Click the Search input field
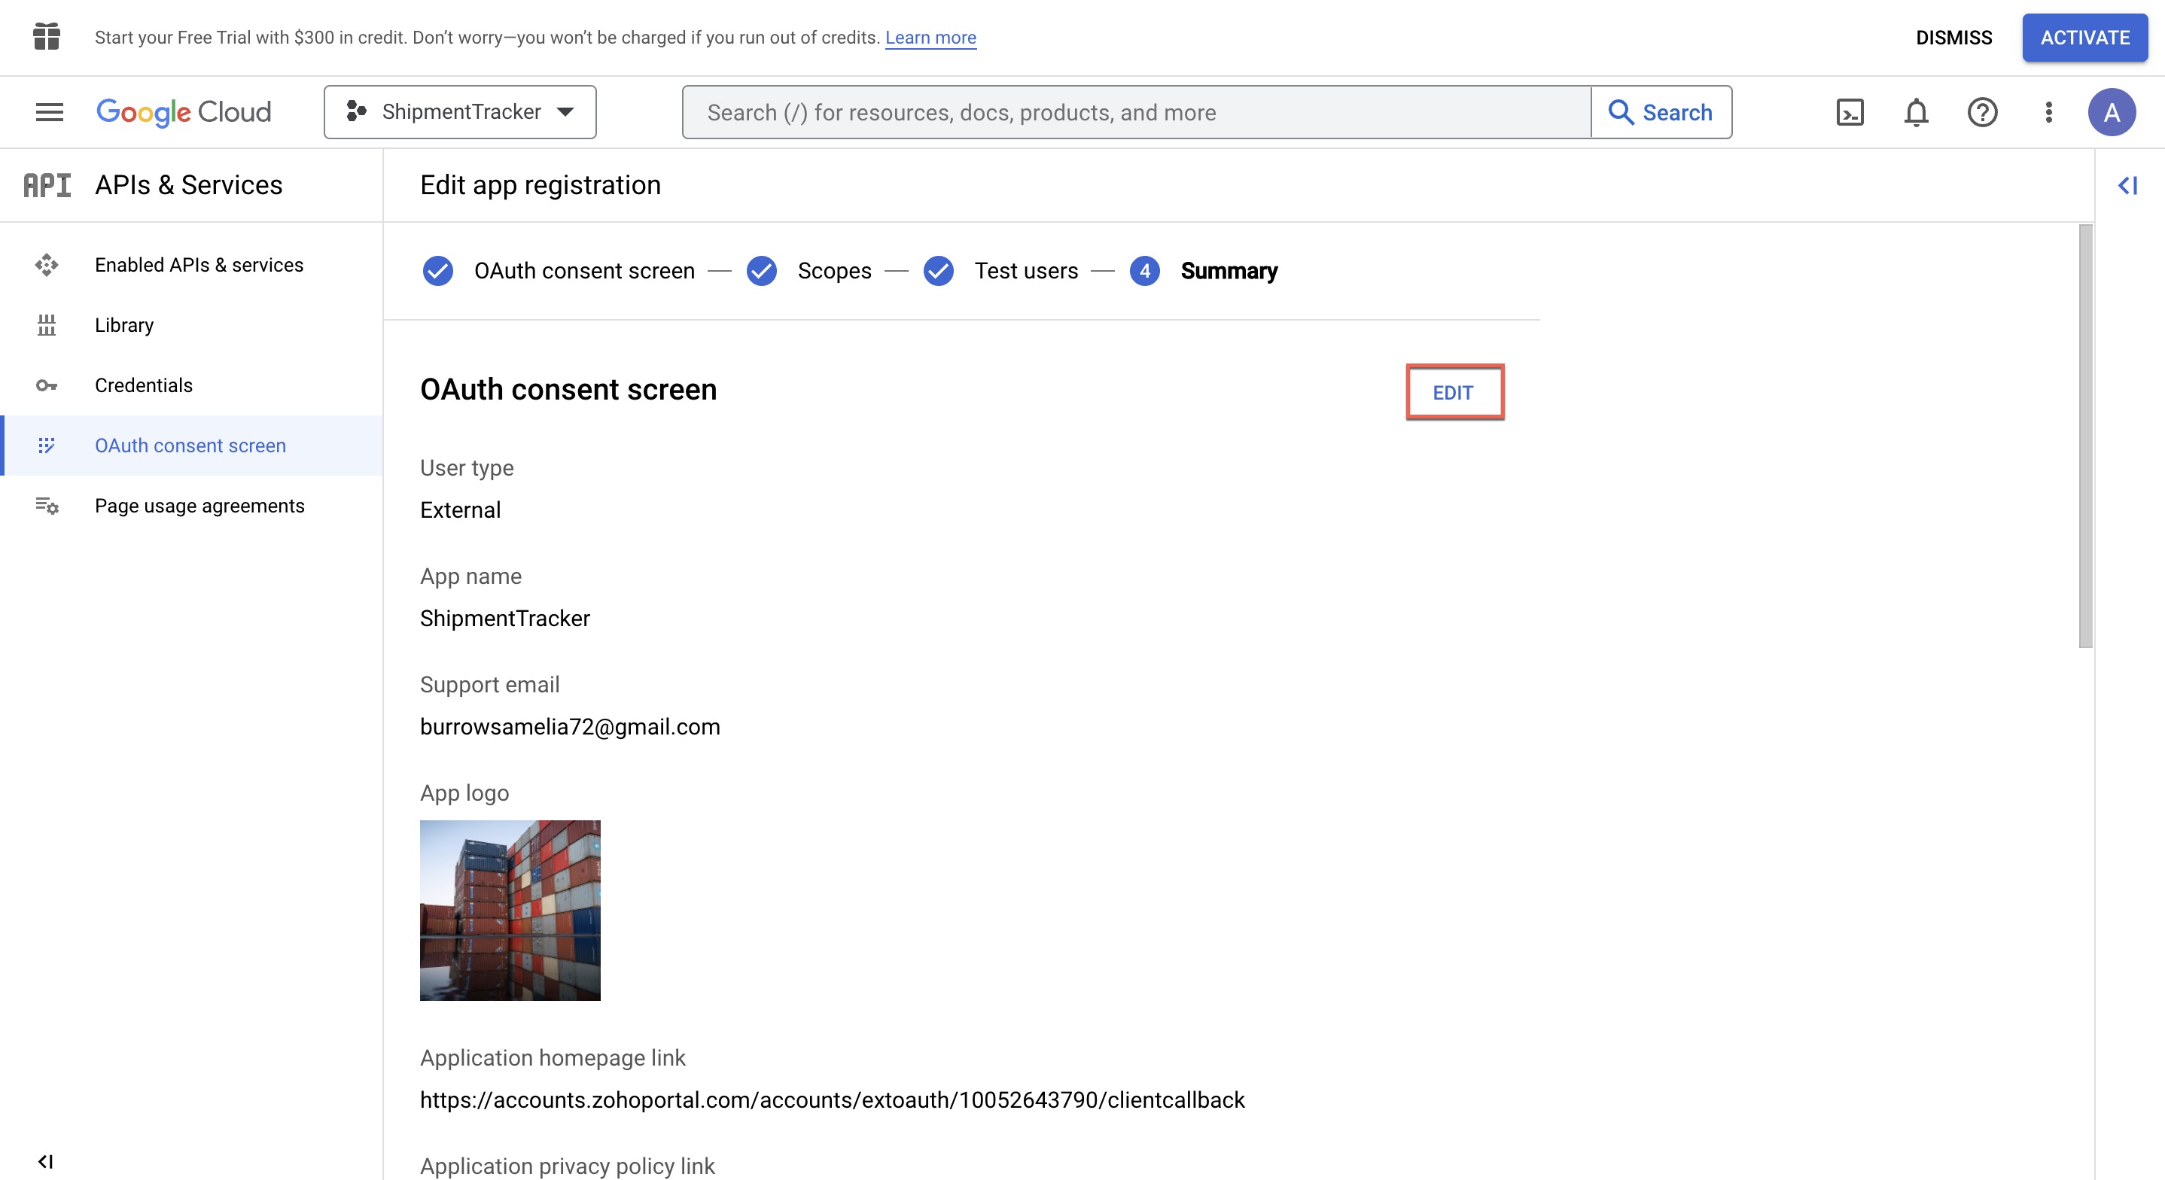Screen dimensions: 2165x1180 pos(1136,112)
